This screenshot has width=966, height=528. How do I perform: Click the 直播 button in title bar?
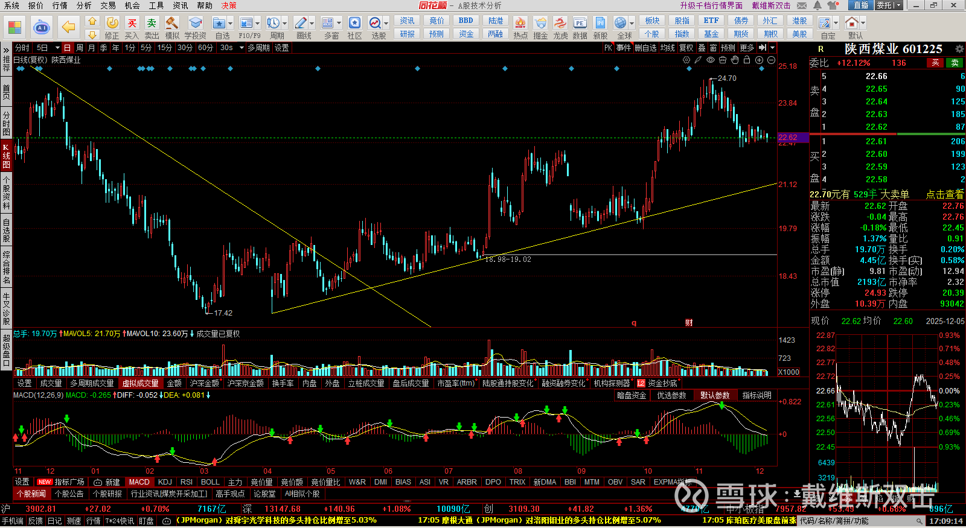pyautogui.click(x=861, y=5)
